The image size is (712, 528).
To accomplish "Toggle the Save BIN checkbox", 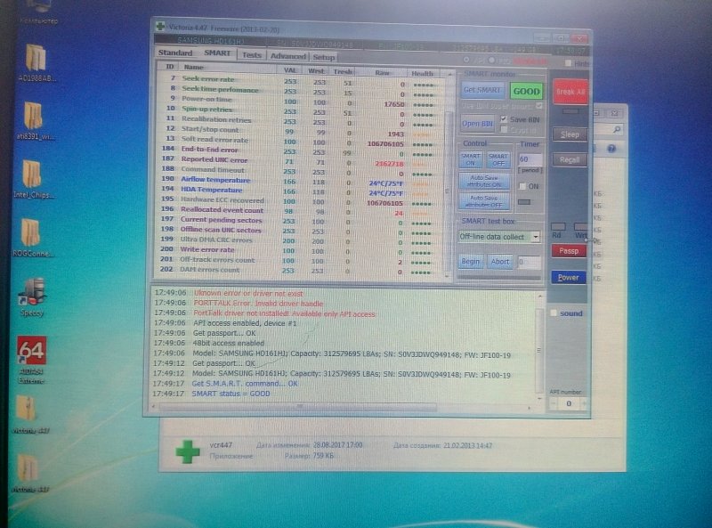I will click(505, 118).
